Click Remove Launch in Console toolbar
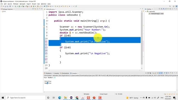The image size is (178, 100). coord(148,73)
